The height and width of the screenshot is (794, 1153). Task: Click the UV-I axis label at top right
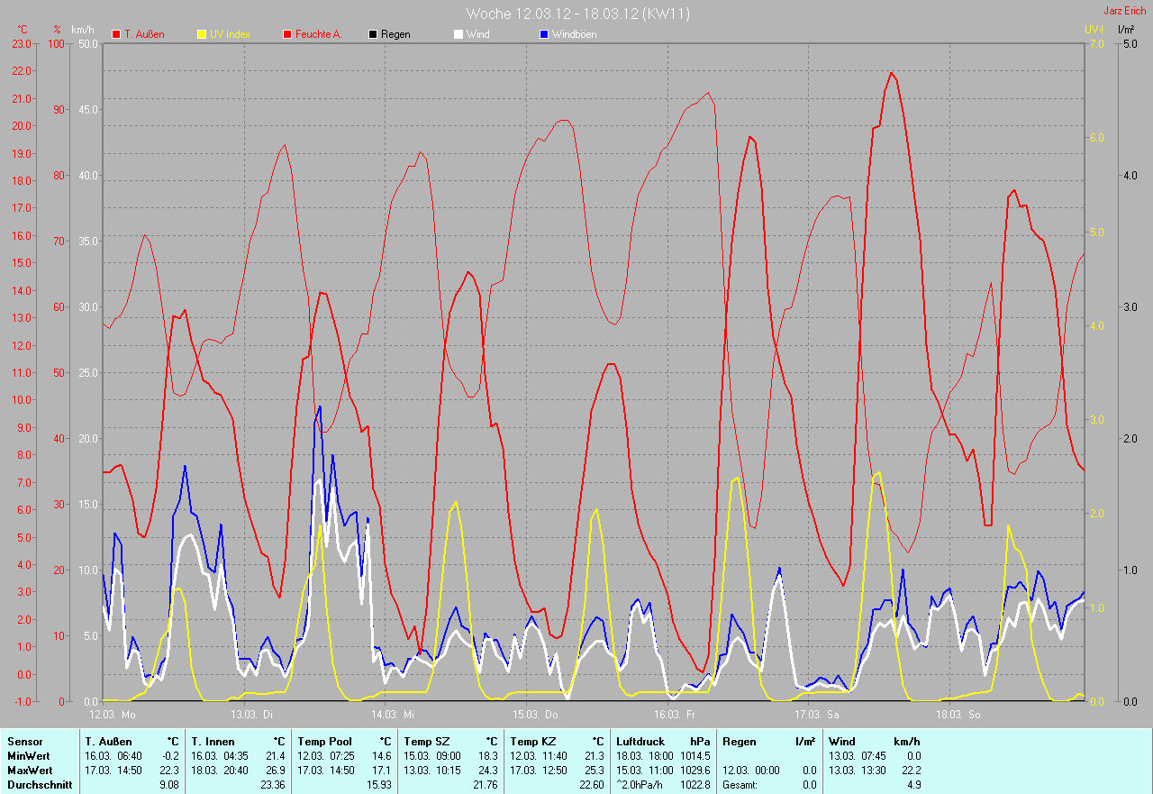click(x=1094, y=30)
